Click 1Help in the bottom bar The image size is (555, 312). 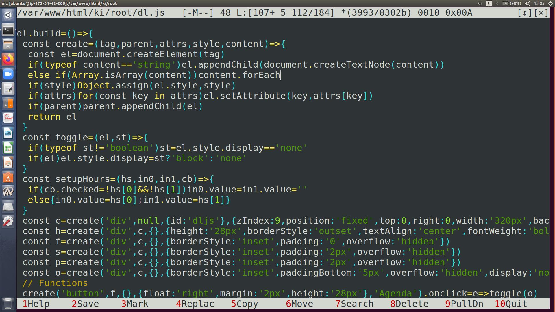pyautogui.click(x=36, y=304)
